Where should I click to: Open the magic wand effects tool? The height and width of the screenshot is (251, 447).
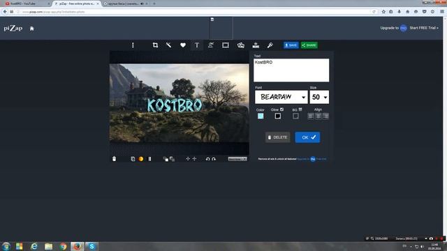coord(169,45)
